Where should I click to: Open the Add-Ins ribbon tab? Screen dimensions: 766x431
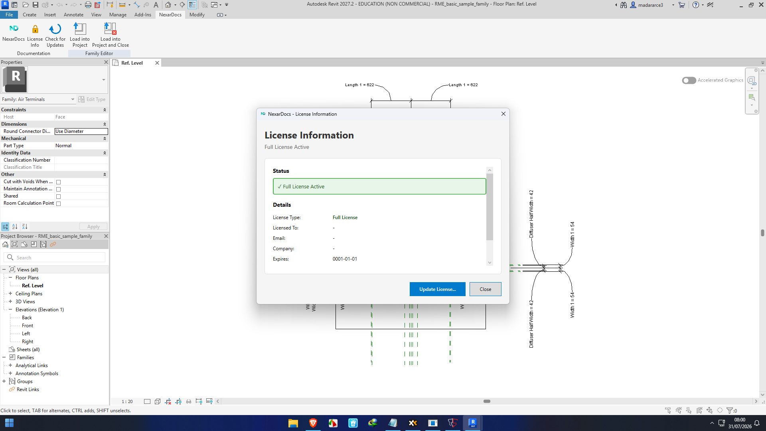(x=143, y=15)
